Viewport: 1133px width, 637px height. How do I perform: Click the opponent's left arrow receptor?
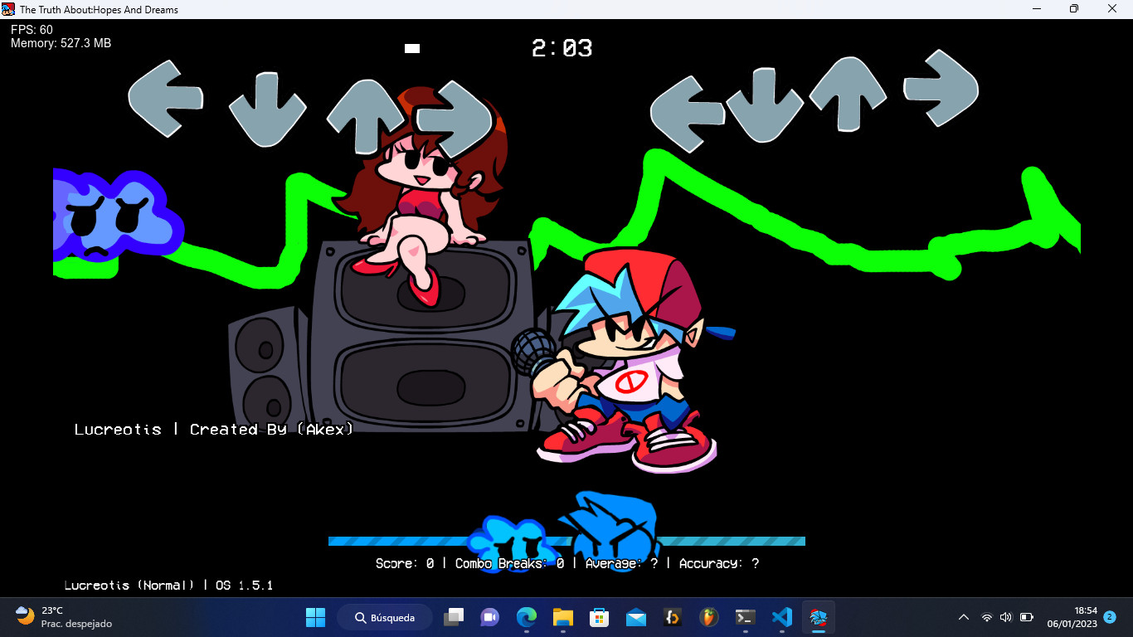[166, 98]
